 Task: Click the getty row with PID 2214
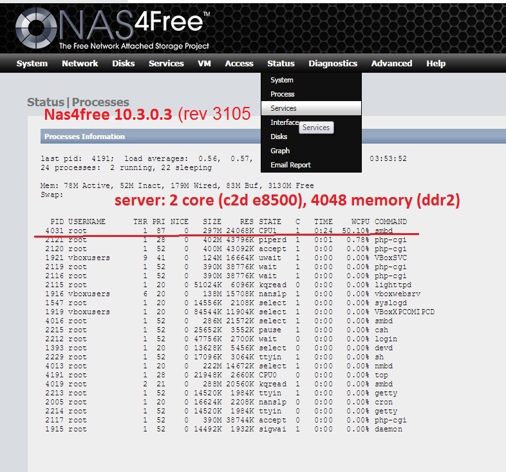(x=221, y=411)
